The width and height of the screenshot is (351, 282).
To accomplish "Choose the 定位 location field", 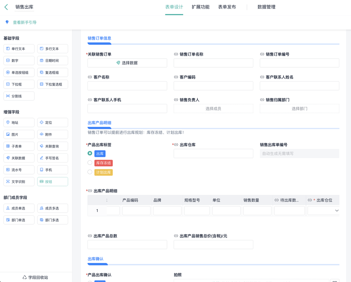I will click(x=53, y=123).
